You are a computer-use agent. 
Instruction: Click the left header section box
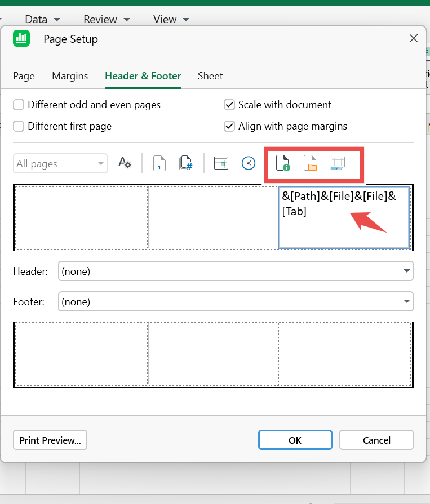pyautogui.click(x=82, y=217)
